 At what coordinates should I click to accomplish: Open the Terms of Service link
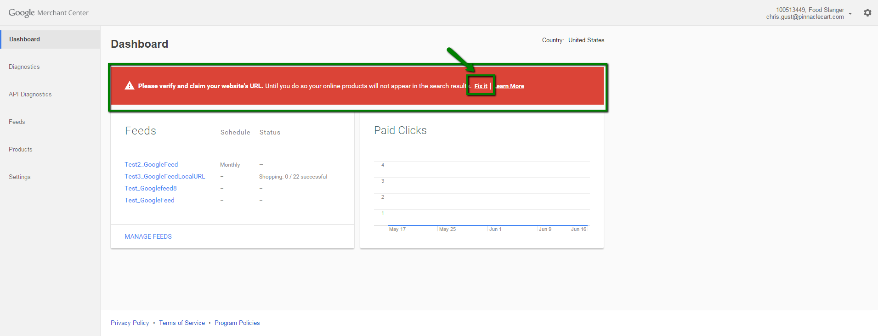tap(182, 323)
